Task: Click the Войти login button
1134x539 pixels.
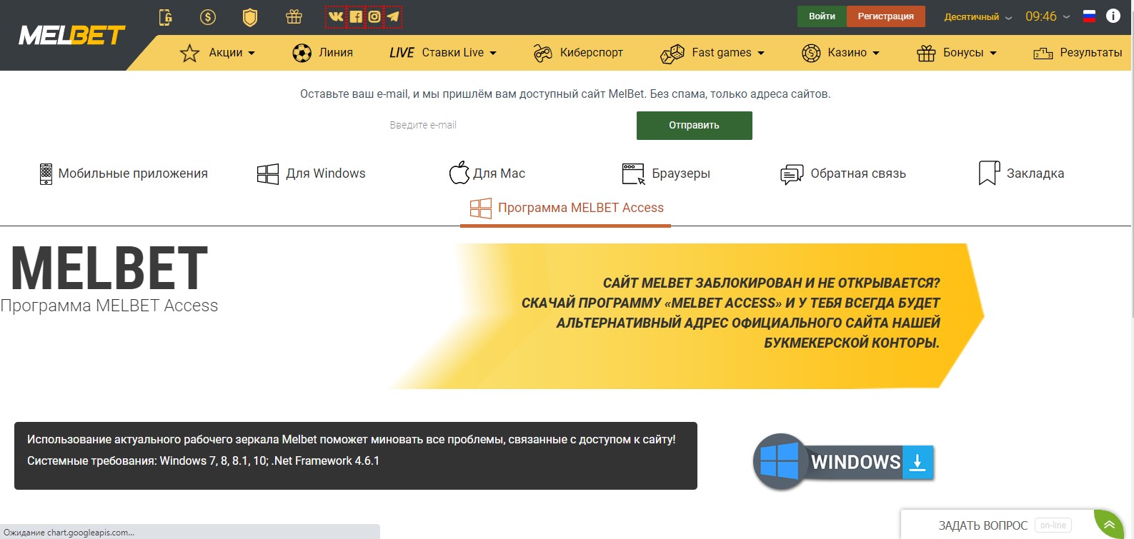Action: [x=822, y=16]
